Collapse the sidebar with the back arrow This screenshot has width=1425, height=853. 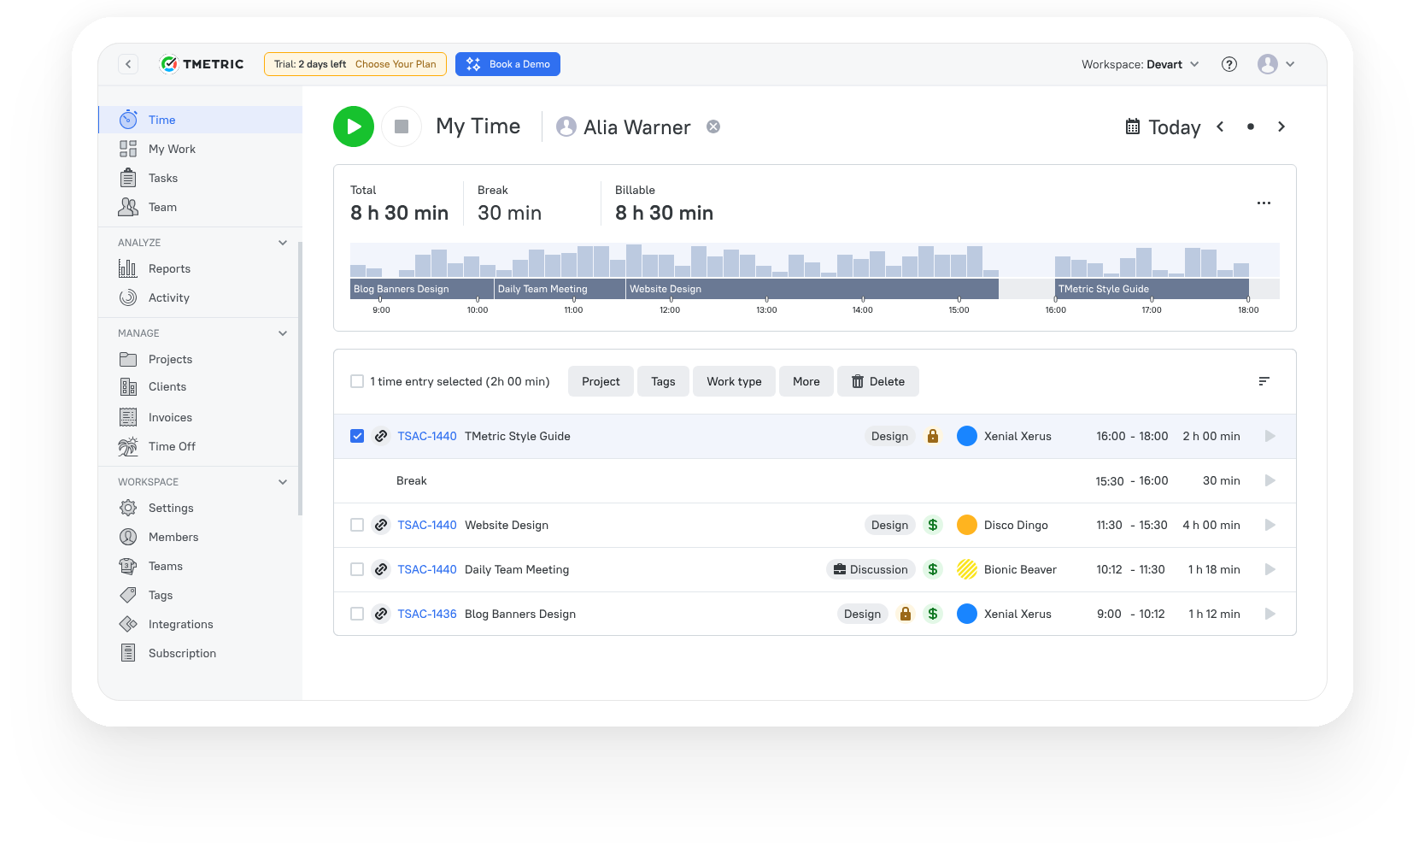tap(128, 64)
